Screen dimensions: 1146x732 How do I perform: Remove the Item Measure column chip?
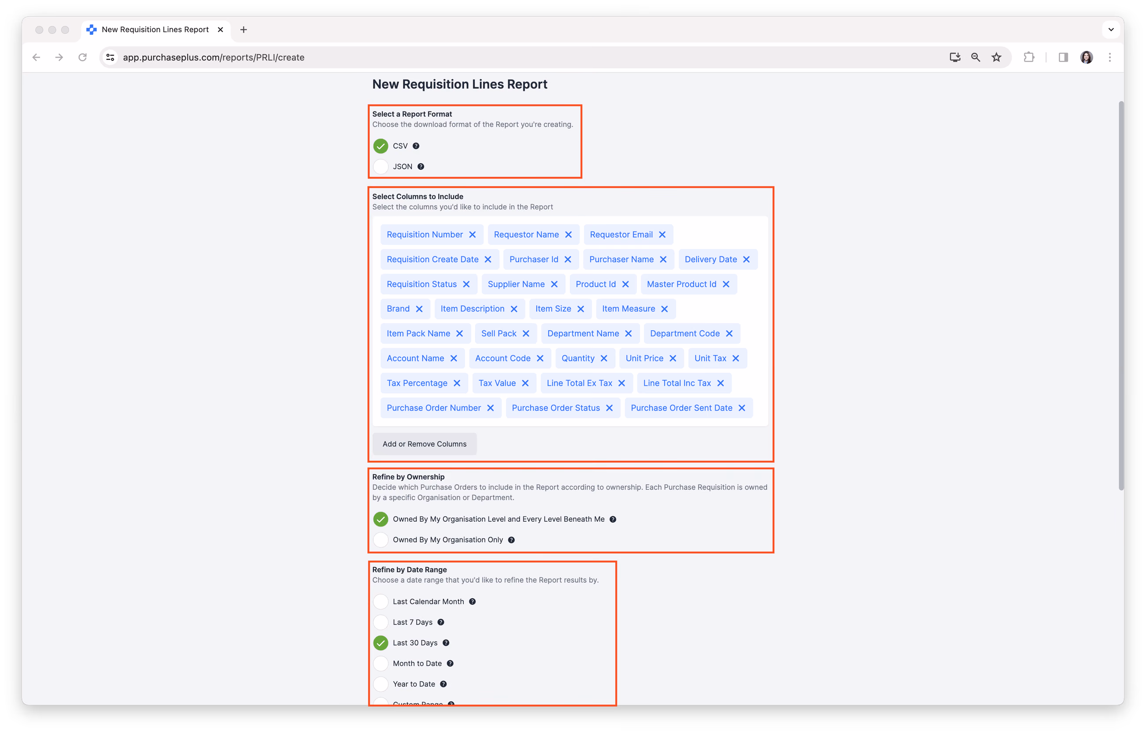(x=664, y=309)
